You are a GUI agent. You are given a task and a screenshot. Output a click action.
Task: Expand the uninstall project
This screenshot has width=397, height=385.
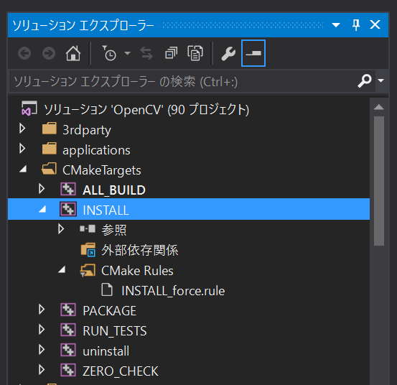[x=42, y=350]
